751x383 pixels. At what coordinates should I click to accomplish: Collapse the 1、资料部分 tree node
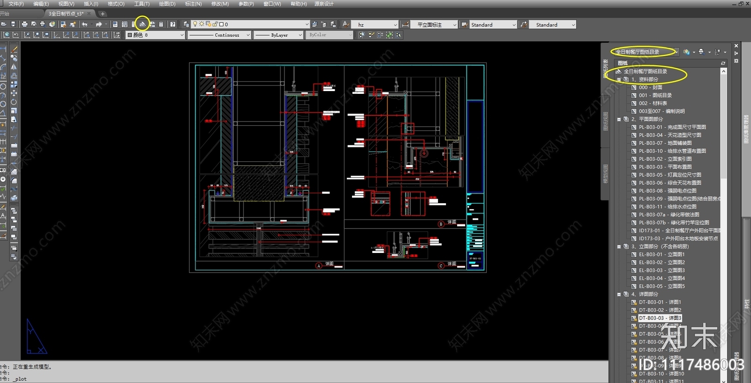(619, 79)
